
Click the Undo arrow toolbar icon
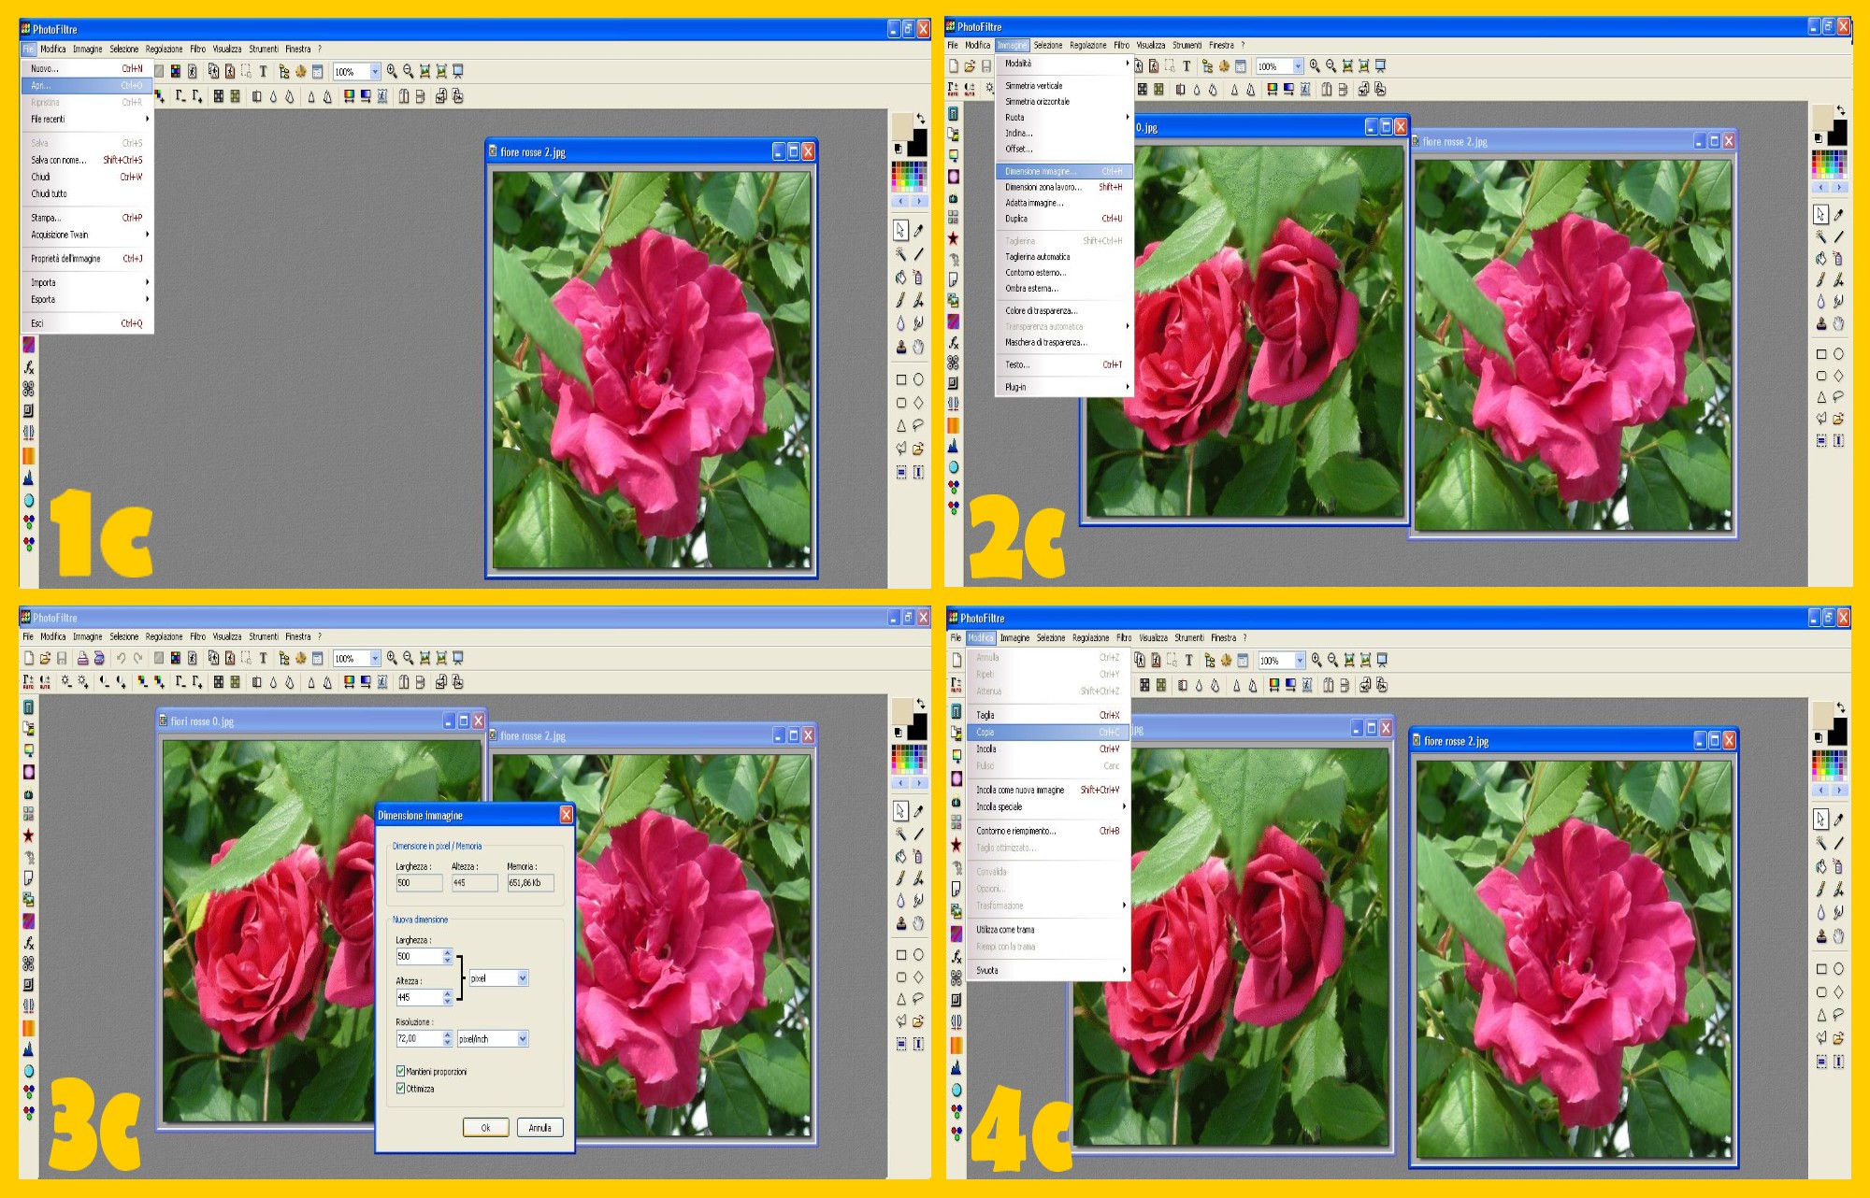pyautogui.click(x=121, y=658)
